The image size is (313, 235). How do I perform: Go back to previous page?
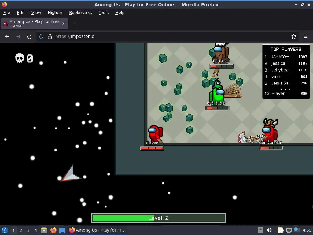click(x=7, y=37)
